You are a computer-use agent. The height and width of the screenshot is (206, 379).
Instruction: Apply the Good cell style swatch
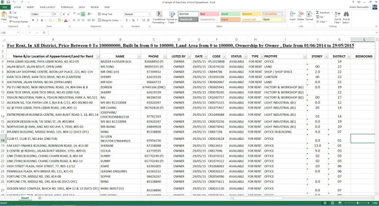229,14
